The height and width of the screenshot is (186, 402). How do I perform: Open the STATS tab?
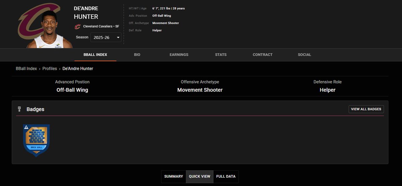click(x=221, y=55)
